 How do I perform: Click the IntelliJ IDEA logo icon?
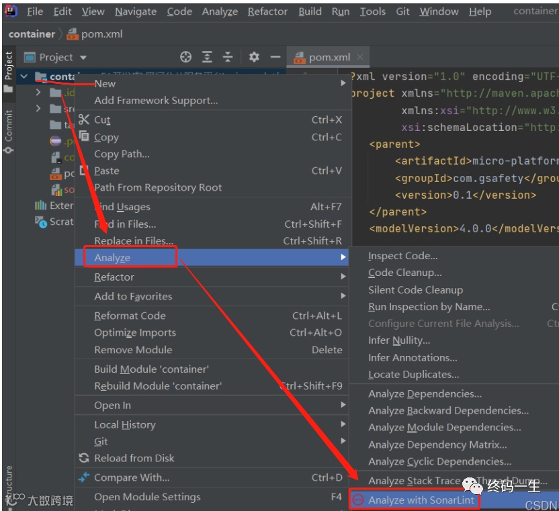tap(11, 11)
